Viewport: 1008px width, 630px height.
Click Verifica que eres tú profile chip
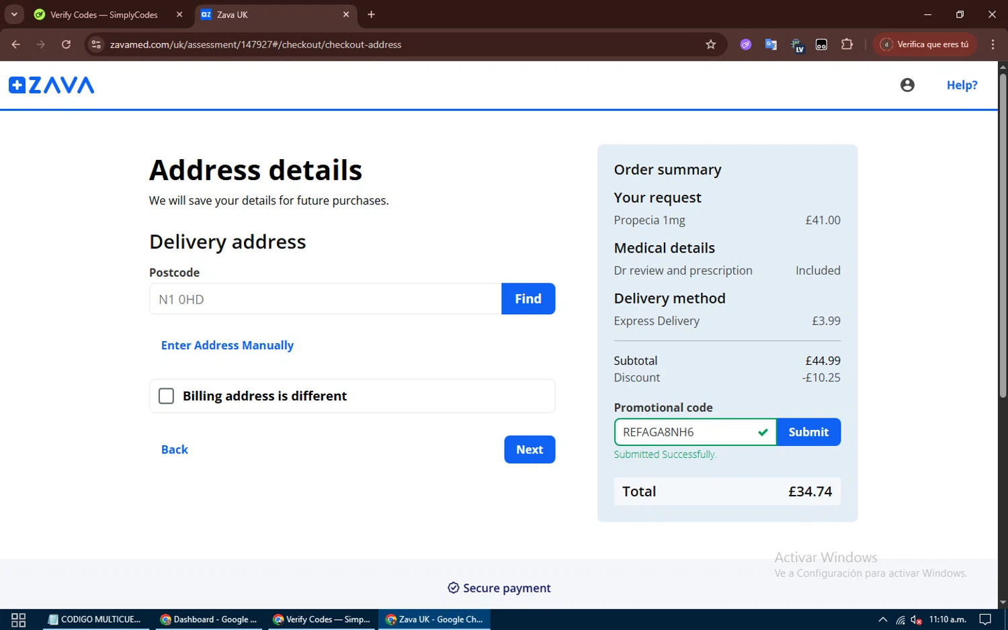pyautogui.click(x=925, y=44)
